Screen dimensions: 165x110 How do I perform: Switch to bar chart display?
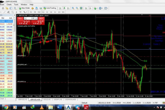60,8
